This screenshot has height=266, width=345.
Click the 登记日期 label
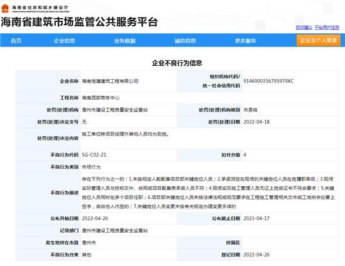click(231, 255)
